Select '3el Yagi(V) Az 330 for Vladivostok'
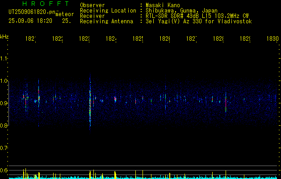Image resolution: width=281 pixels, height=179 pixels. point(199,21)
